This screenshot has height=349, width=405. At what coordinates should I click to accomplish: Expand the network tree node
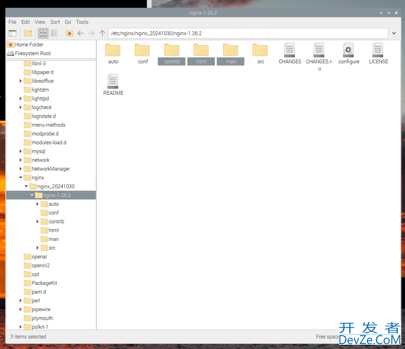tap(20, 160)
